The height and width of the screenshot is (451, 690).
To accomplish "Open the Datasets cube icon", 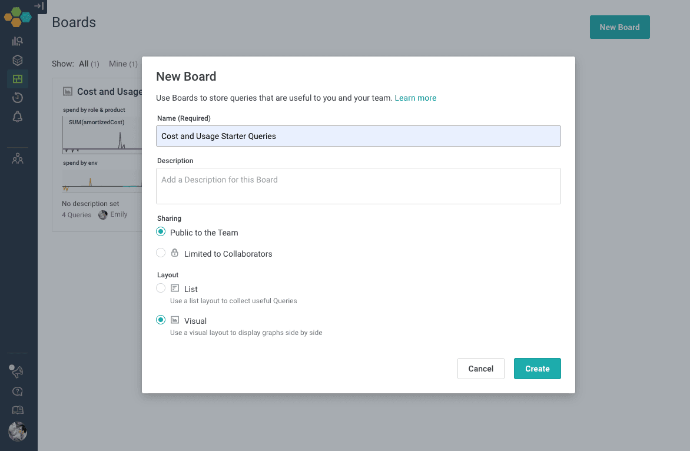I will [18, 60].
